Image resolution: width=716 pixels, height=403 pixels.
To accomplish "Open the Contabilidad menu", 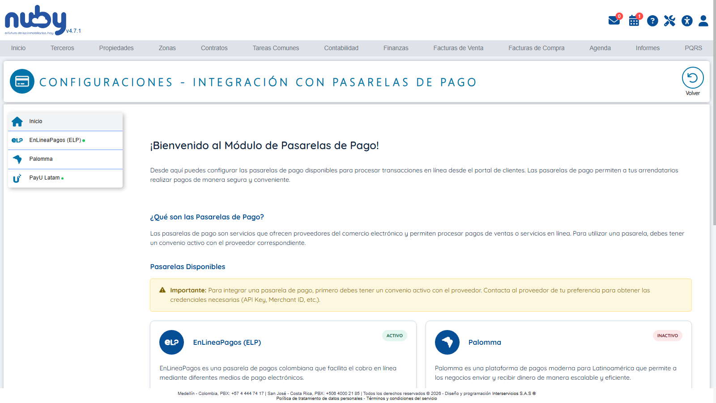I will [x=341, y=48].
